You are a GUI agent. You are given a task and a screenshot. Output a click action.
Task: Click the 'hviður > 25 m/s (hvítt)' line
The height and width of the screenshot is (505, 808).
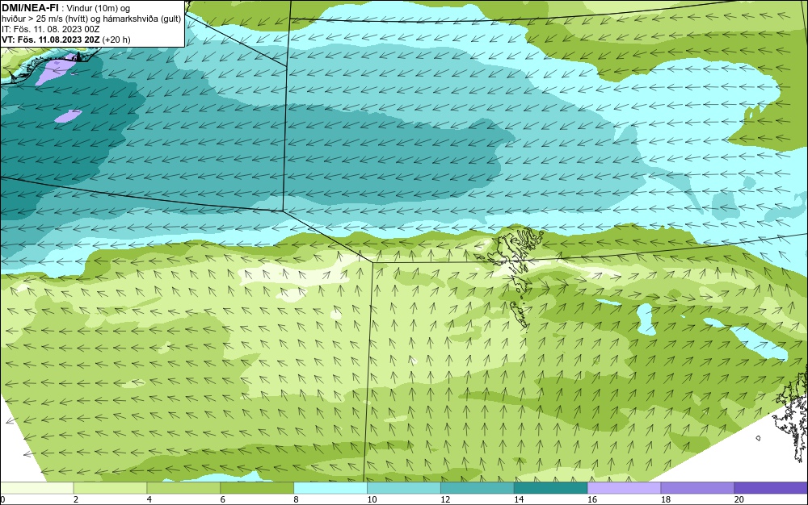[x=91, y=19]
